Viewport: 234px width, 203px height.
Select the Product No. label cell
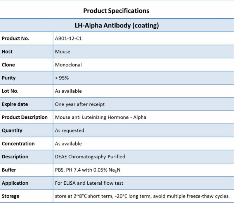click(26, 38)
